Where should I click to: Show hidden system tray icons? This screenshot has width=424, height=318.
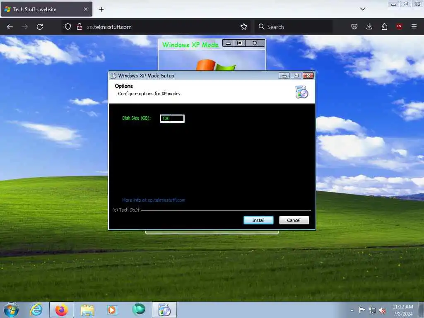pos(352,310)
